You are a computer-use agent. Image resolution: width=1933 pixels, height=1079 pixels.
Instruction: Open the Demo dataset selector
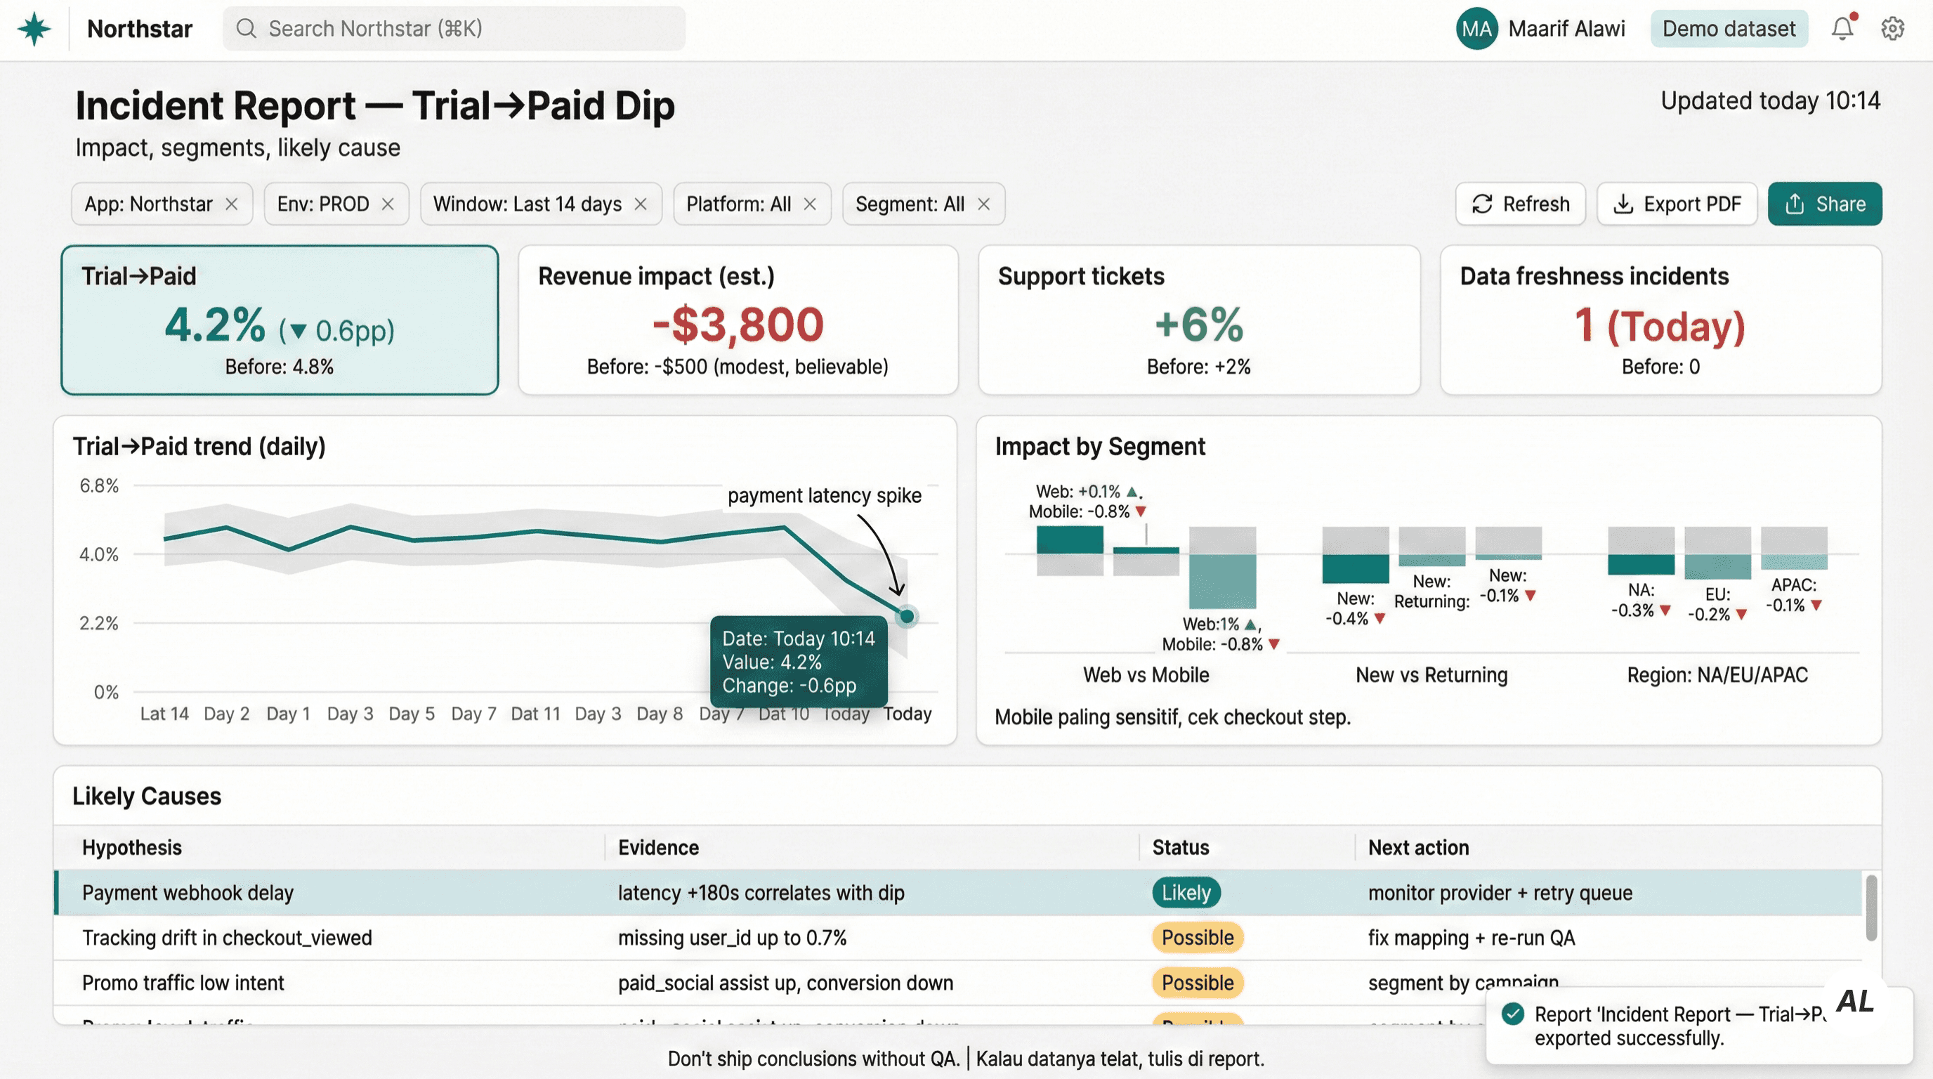[x=1728, y=29]
